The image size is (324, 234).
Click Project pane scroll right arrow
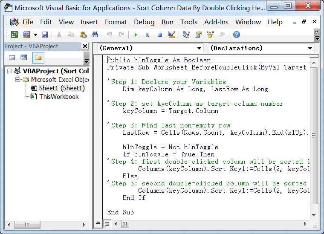coord(84,225)
